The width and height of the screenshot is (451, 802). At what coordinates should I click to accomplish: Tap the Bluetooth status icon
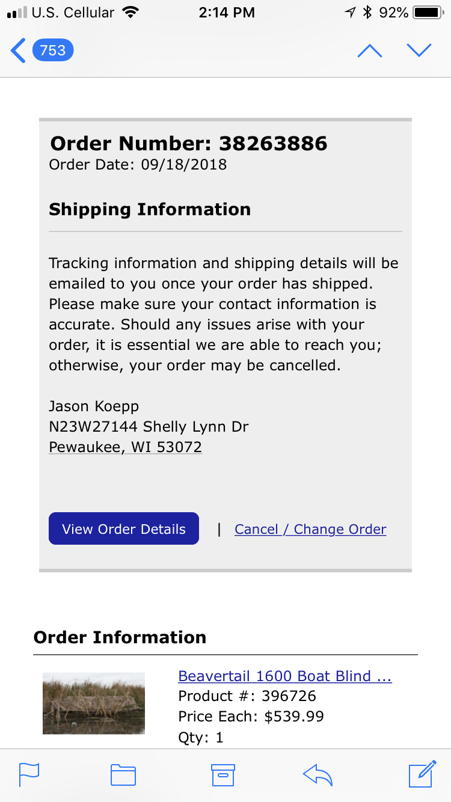coord(367,12)
